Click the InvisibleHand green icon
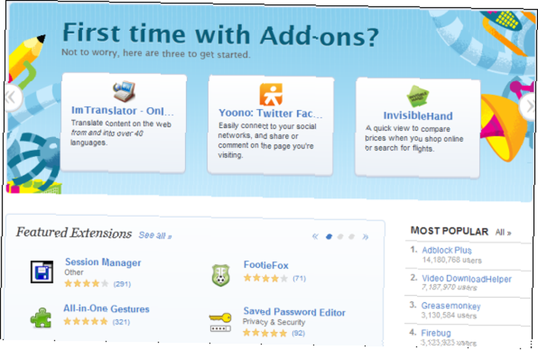538x350 pixels. [417, 96]
